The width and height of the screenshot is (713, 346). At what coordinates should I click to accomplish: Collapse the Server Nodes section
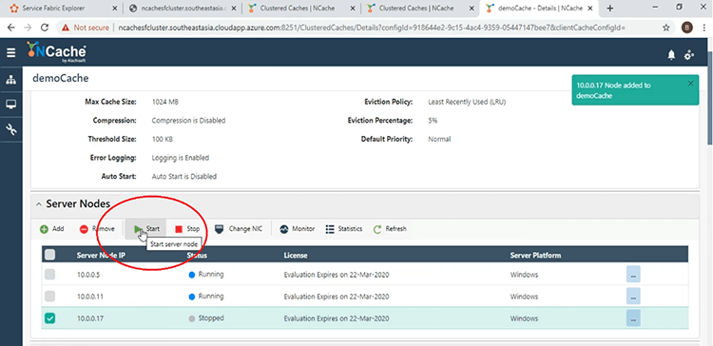[x=39, y=204]
